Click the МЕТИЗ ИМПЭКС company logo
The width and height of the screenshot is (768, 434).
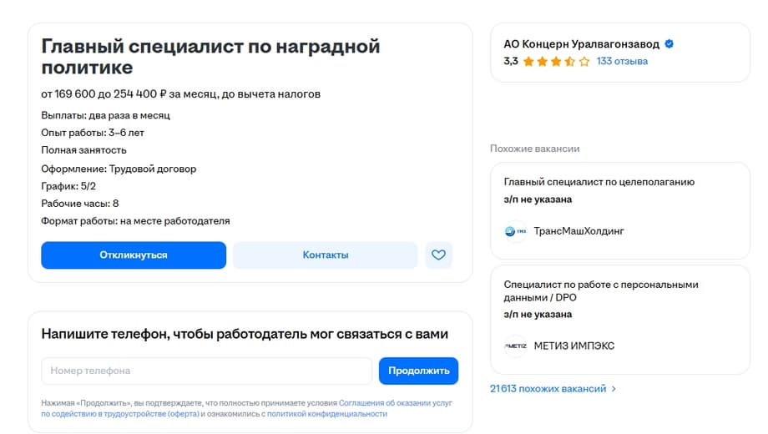click(515, 346)
